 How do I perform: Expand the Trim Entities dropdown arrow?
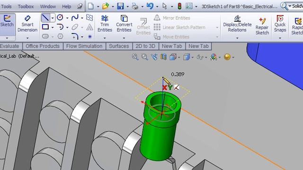coord(105,38)
